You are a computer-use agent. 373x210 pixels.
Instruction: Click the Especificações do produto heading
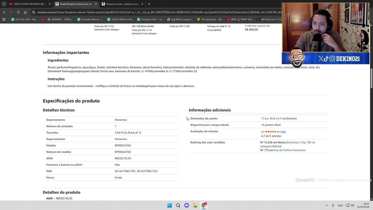[x=71, y=101]
